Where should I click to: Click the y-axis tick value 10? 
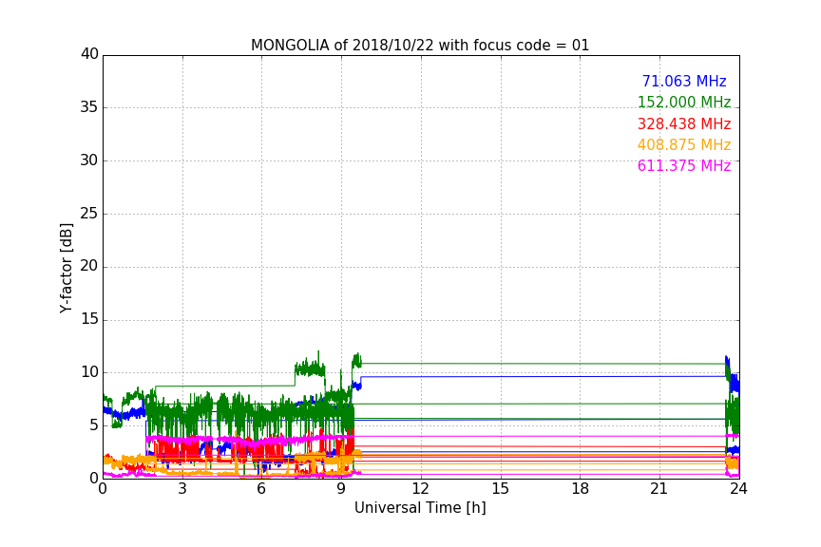click(89, 372)
